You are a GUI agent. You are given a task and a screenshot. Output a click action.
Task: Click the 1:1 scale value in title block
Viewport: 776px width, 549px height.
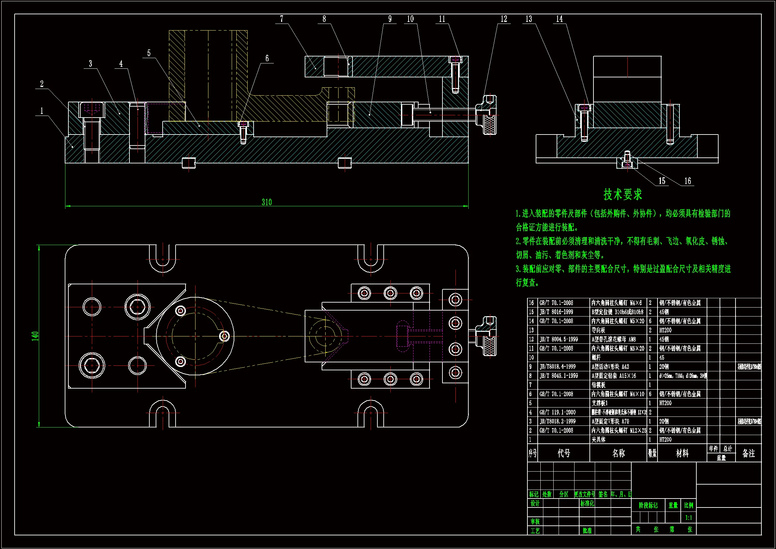688,517
